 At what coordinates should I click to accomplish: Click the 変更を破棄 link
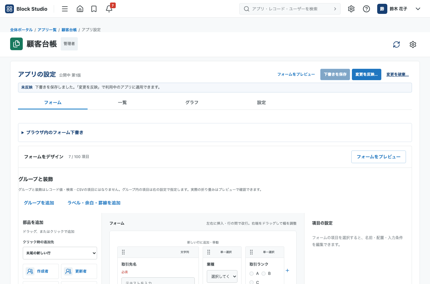tap(397, 74)
